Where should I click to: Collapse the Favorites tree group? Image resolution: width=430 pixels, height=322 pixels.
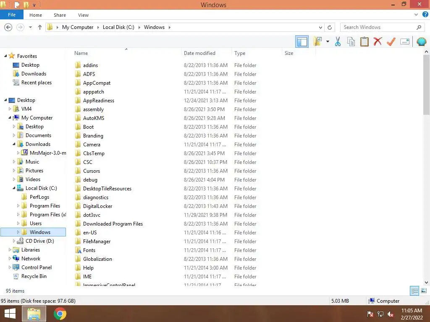click(5, 56)
